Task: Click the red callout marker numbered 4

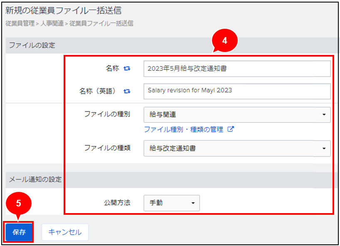Action: 224,42
